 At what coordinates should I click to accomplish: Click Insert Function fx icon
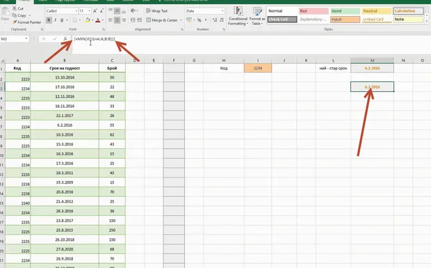[x=65, y=39]
